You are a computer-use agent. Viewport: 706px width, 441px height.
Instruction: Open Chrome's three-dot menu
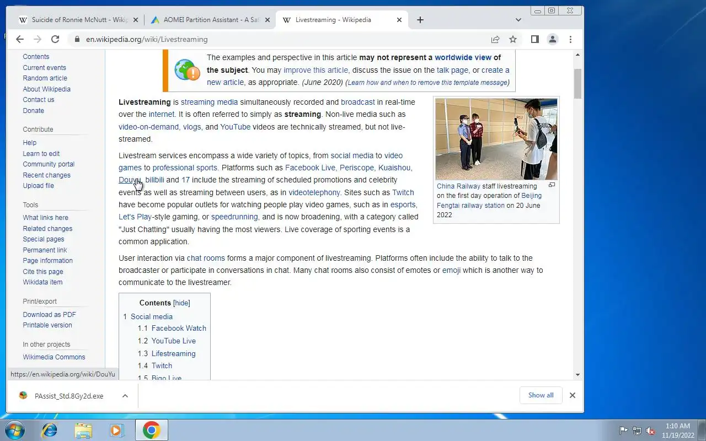(570, 39)
